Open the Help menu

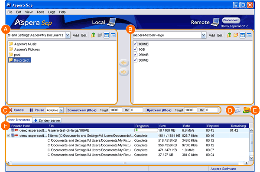[x=62, y=12]
